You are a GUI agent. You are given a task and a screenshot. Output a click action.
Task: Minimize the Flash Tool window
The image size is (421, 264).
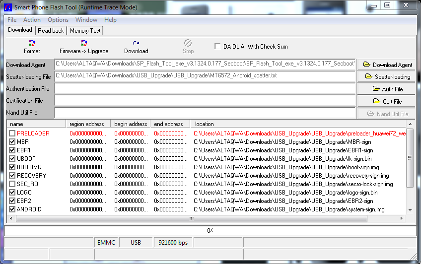(373, 5)
